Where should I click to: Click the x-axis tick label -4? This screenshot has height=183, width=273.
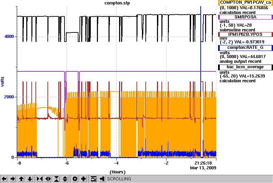[x=116, y=163]
